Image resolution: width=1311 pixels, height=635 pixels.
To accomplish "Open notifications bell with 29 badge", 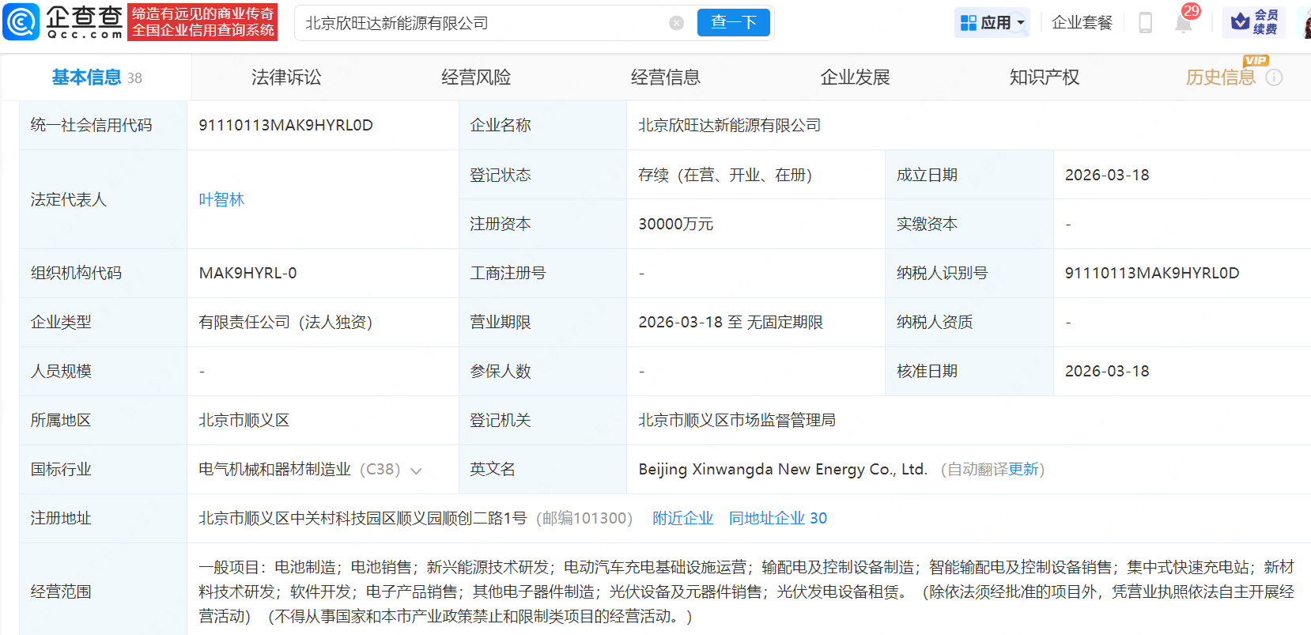I will tap(1183, 23).
